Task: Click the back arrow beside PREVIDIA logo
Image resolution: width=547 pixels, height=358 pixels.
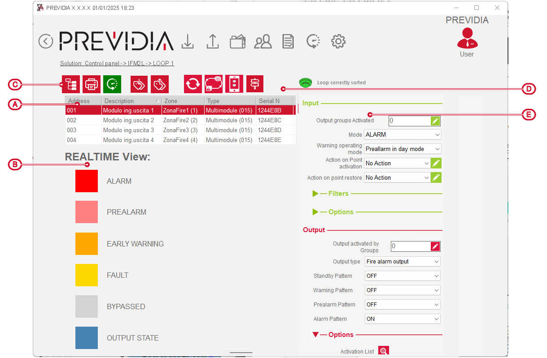Action: (x=46, y=41)
